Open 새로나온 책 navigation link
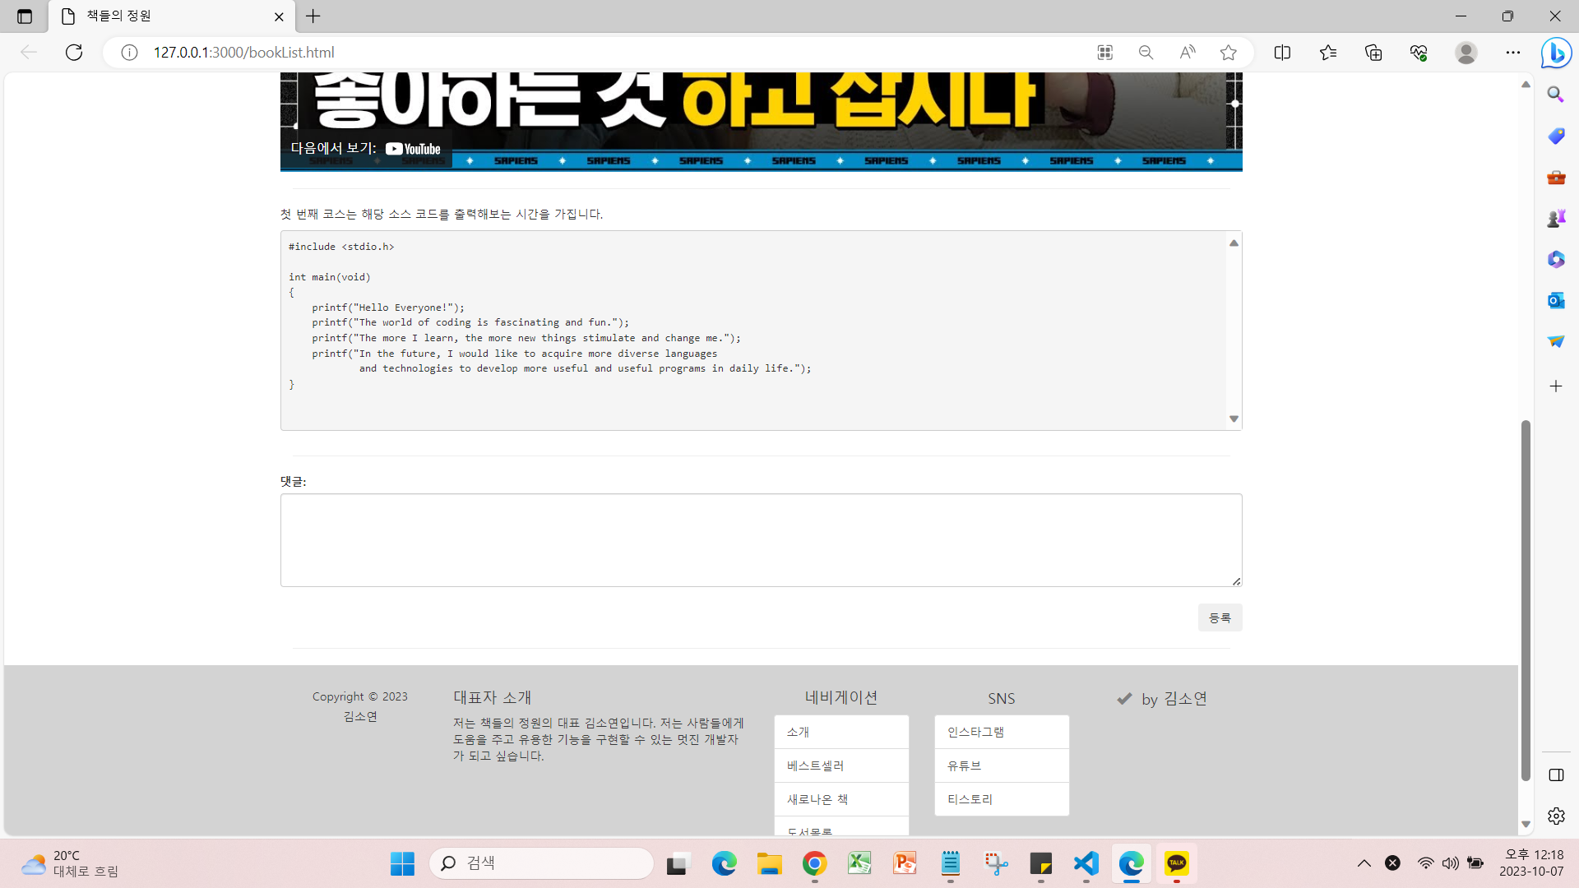 pyautogui.click(x=841, y=799)
